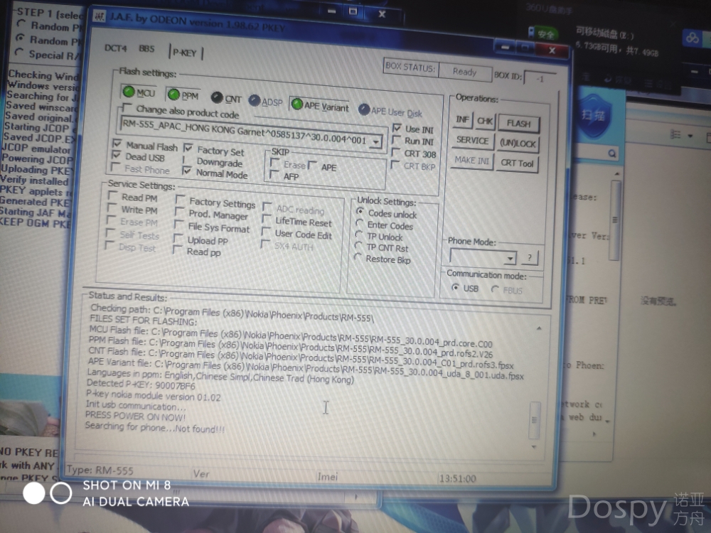Viewport: 711px width, 533px height.
Task: Click the BOX ID input field
Action: (x=540, y=78)
